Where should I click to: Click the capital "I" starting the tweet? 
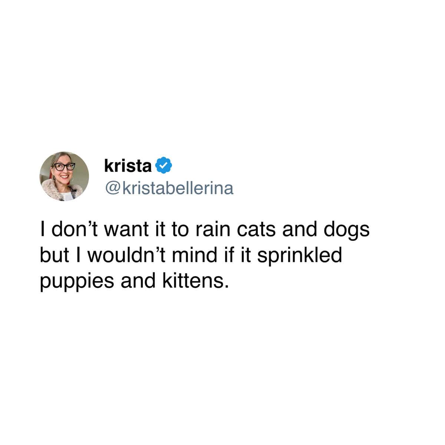point(43,230)
